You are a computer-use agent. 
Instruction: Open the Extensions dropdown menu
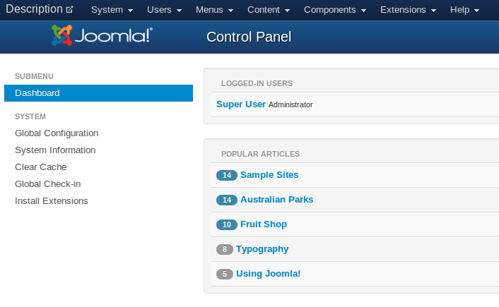coord(408,10)
